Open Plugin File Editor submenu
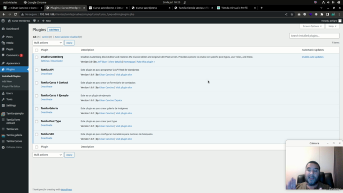The width and height of the screenshot is (343, 193). (11, 86)
